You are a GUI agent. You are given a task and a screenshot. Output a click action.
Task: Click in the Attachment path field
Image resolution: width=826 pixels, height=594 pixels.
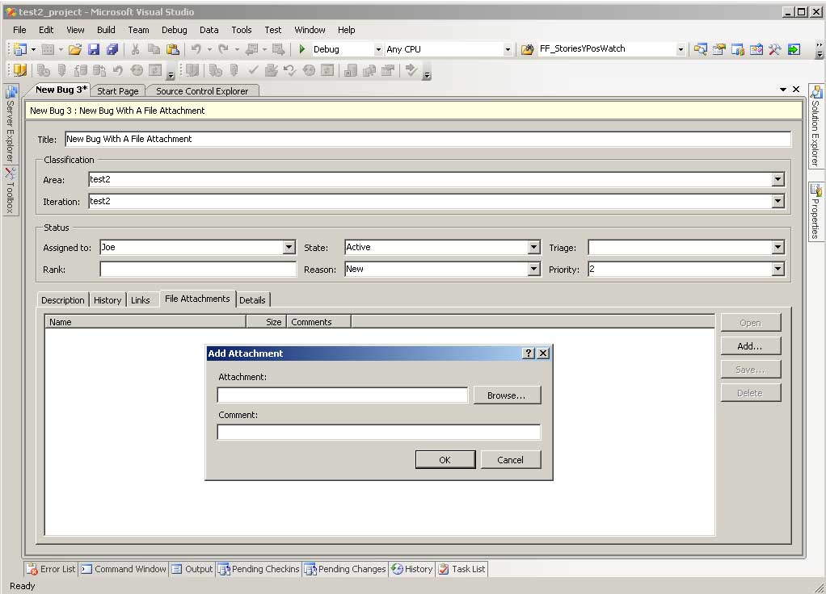(343, 395)
